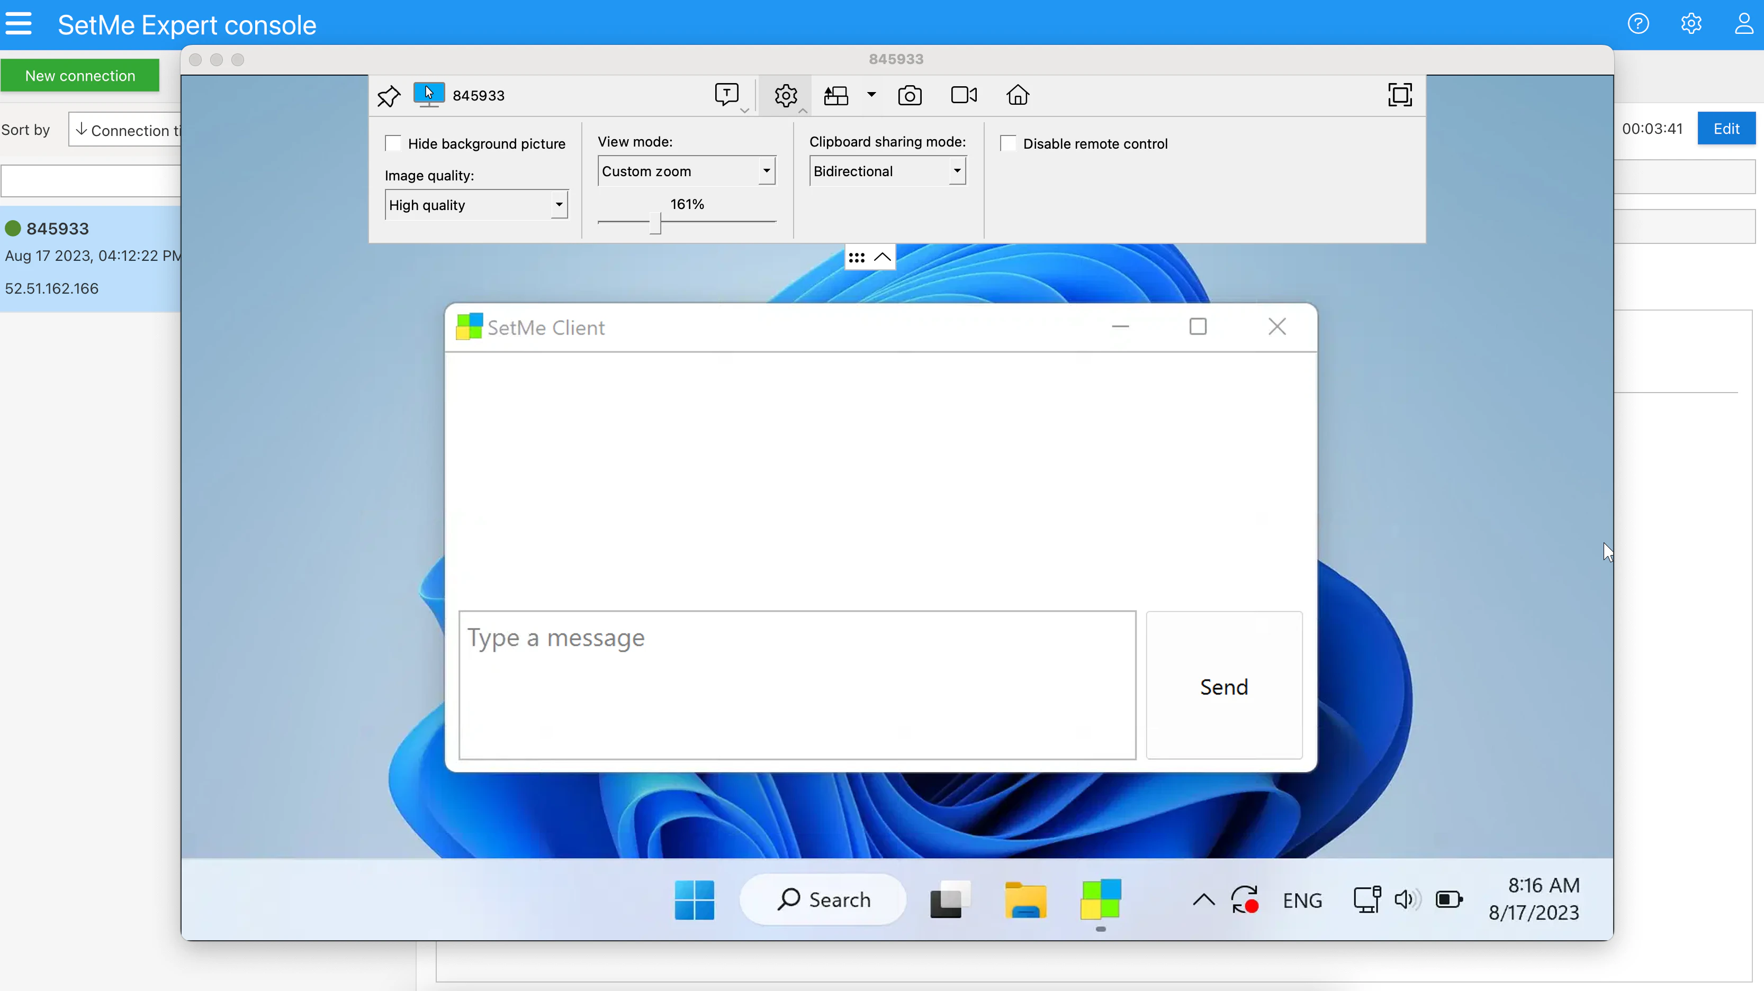This screenshot has height=991, width=1764.
Task: Collapse the toolbar with the chevron
Action: pos(883,257)
